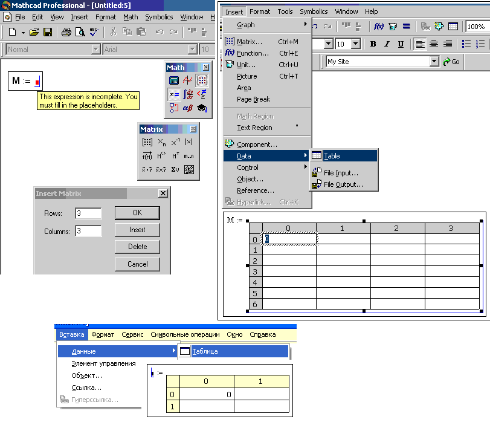
Task: Click the New document icon in Mathcad toolbar
Action: click(x=12, y=32)
